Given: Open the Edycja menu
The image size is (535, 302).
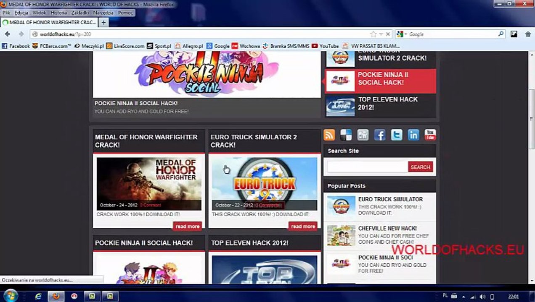Looking at the screenshot, I should (x=21, y=13).
